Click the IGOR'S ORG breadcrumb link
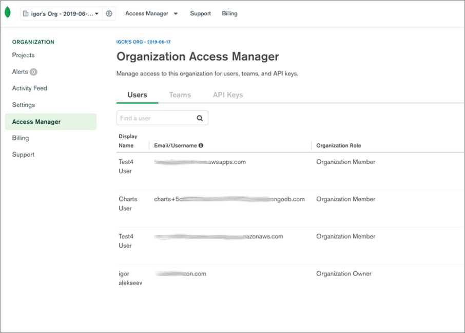 tap(144, 42)
